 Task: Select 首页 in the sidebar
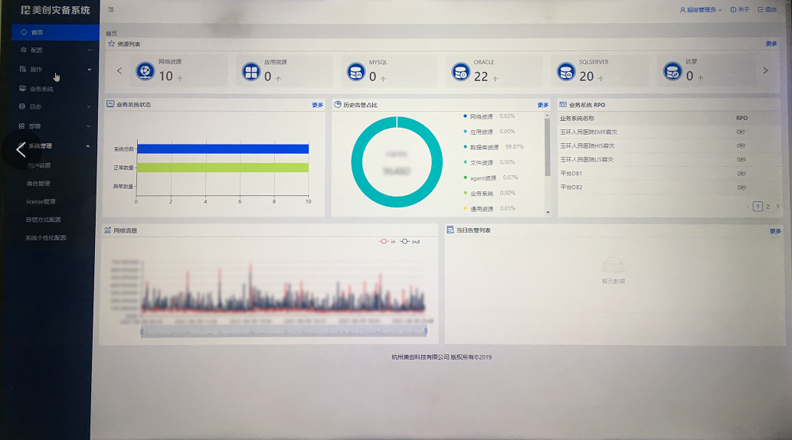(37, 32)
